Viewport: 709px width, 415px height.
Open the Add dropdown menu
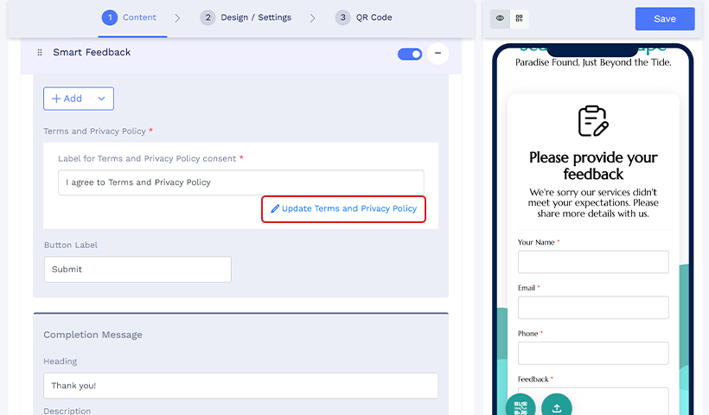pyautogui.click(x=79, y=99)
